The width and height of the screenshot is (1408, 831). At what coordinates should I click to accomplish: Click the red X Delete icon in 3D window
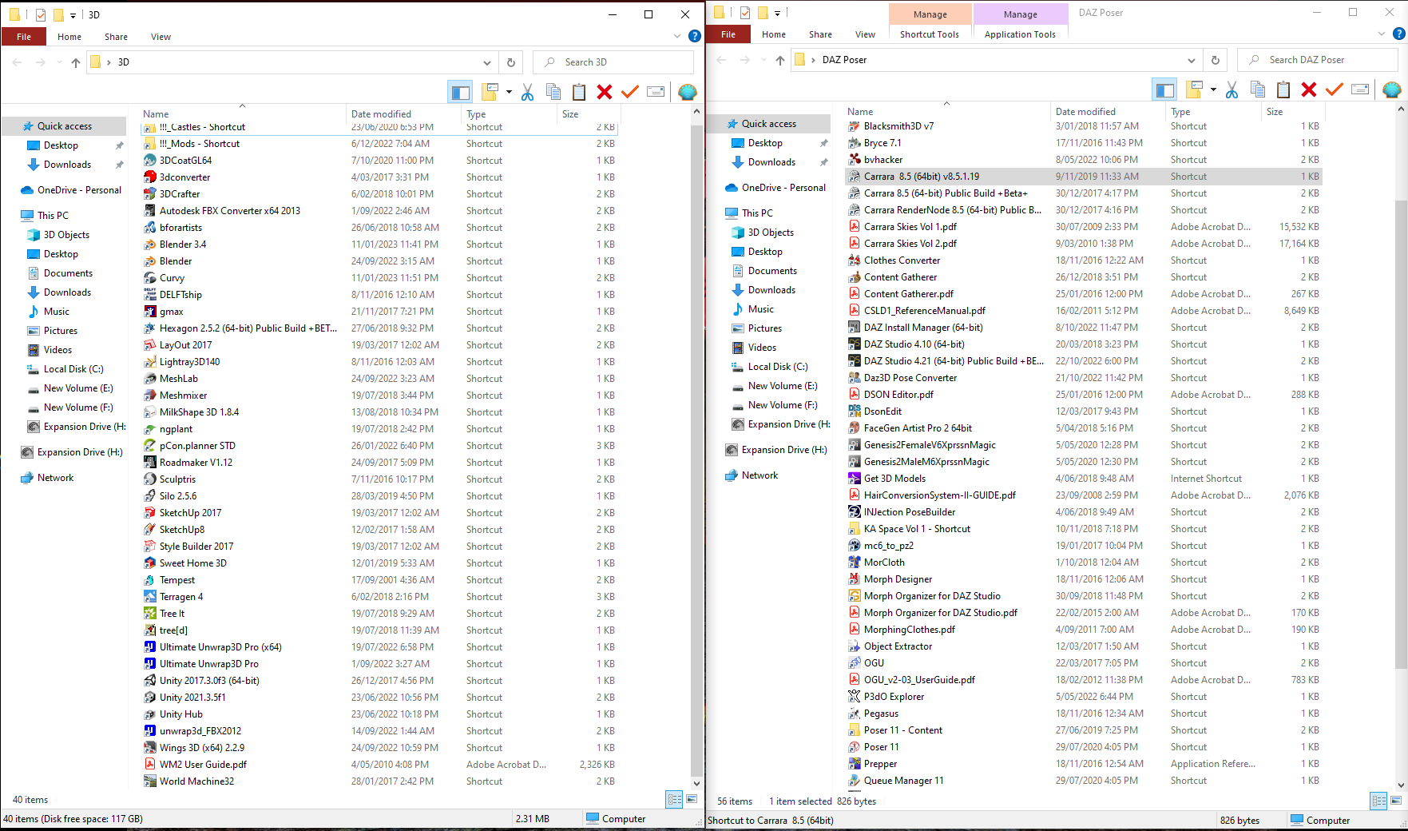[605, 92]
